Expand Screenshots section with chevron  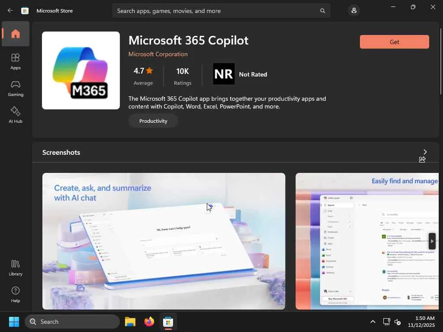[x=425, y=152]
